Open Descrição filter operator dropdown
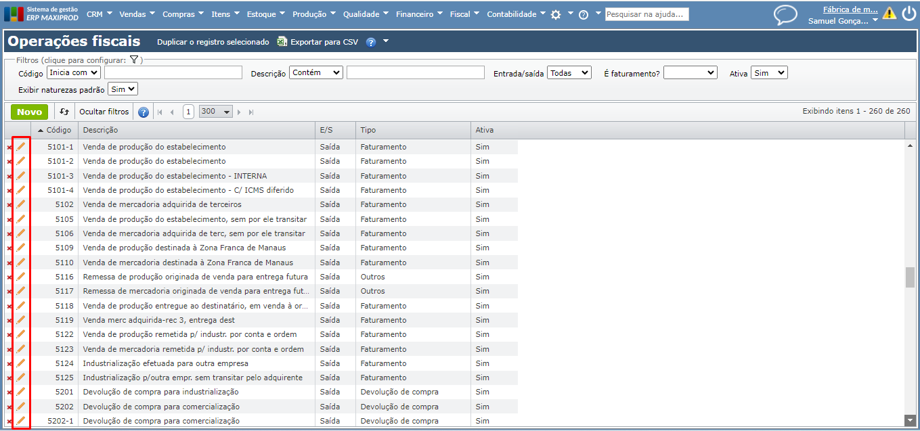This screenshot has width=920, height=431. pos(316,72)
